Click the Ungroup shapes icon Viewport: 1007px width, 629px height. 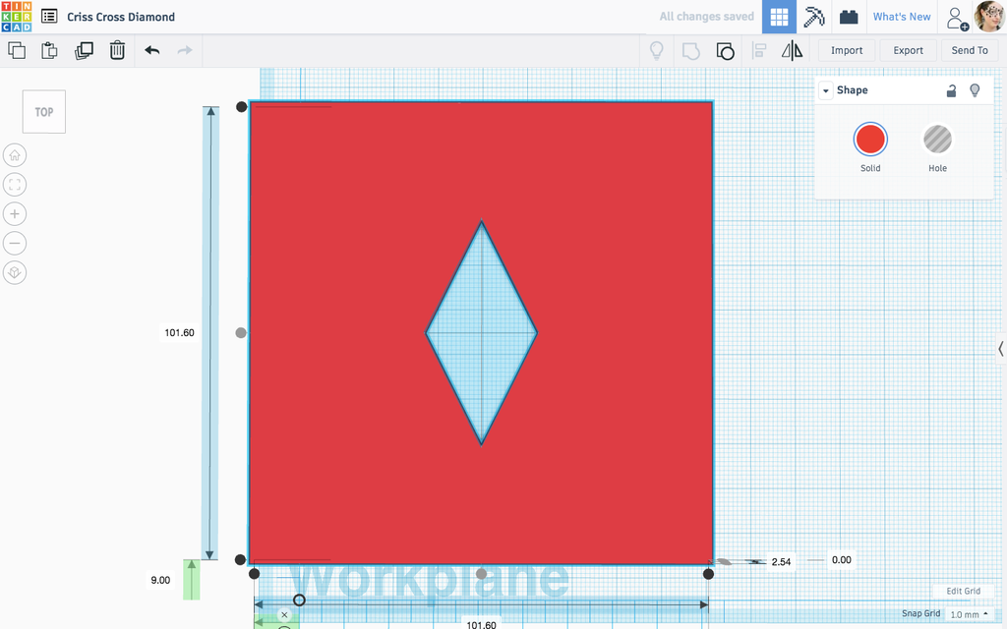tap(725, 51)
